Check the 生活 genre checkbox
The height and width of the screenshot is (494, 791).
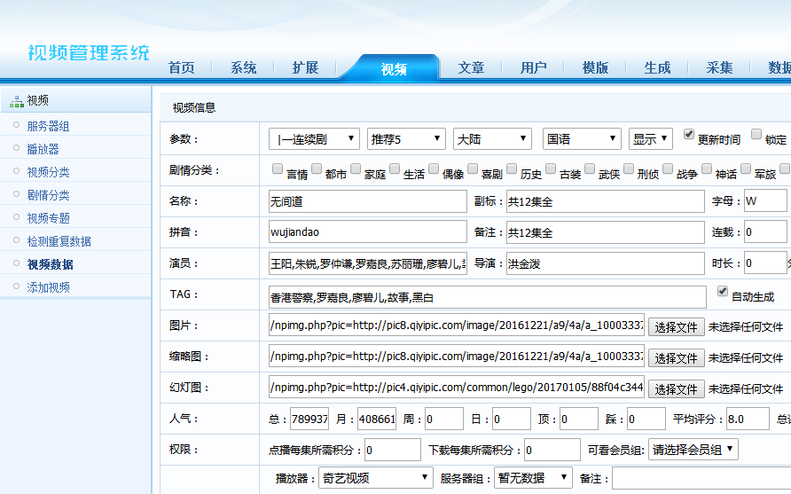coord(395,169)
